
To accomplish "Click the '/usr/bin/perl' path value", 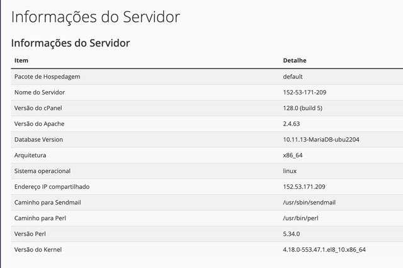I will click(302, 218).
